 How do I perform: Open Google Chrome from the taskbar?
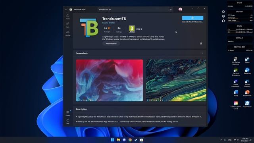tap(130, 140)
